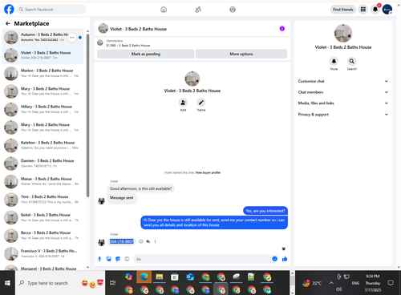Open emoji picker in message box
Screen dimensions: 401x295
pos(274,259)
